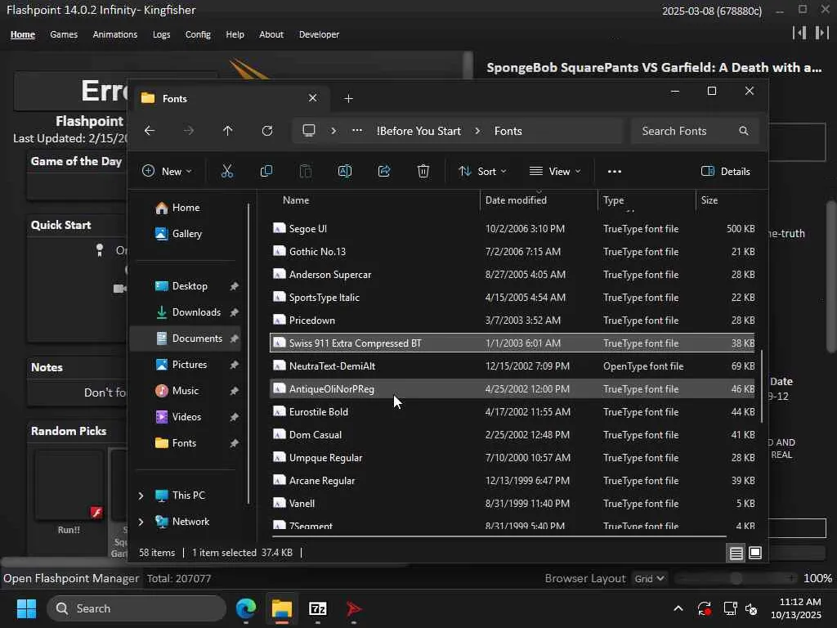
Task: Click the Explorer file list vertical scrollbar
Action: 761,387
